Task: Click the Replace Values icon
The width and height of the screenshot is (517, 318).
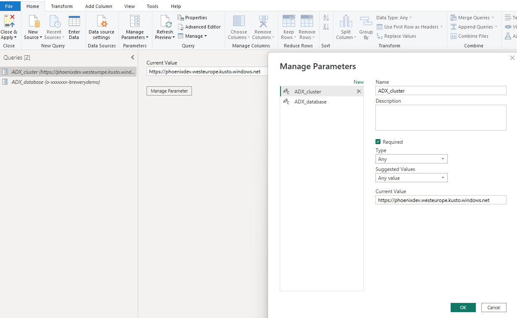Action: [x=396, y=36]
